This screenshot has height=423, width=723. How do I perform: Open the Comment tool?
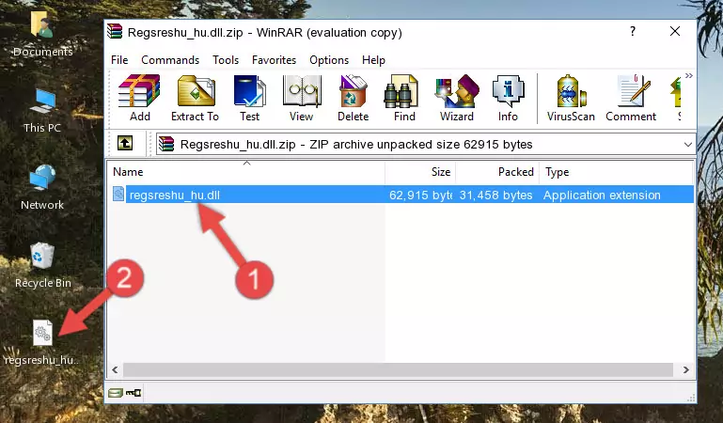(631, 98)
